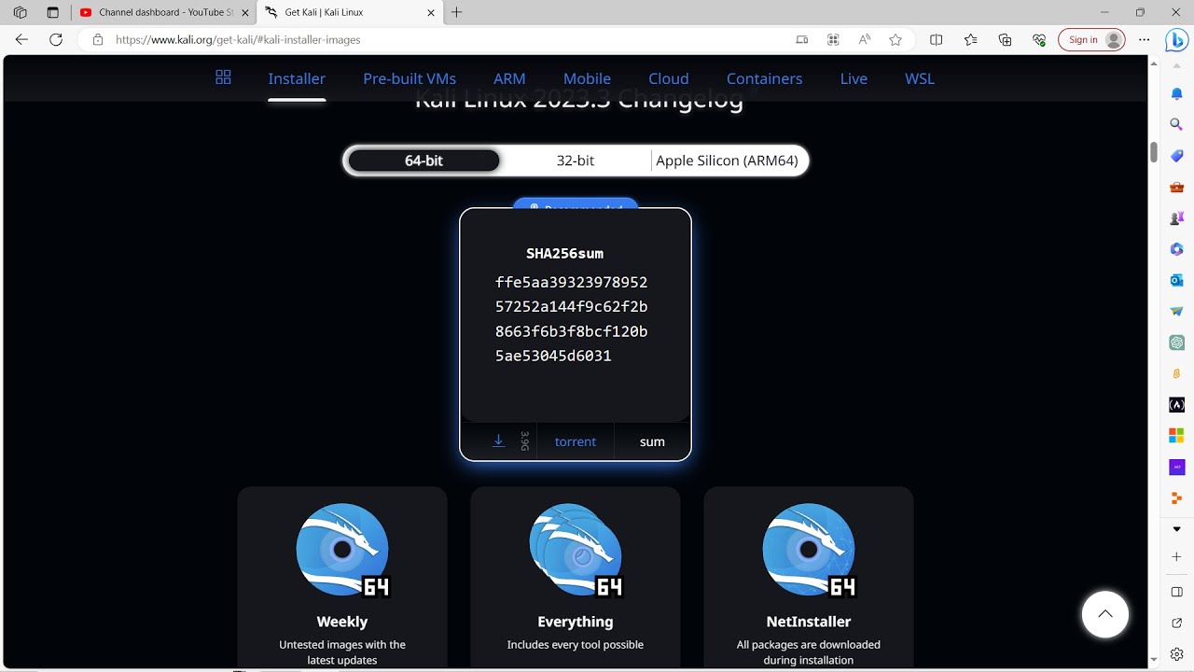Open the sidebar Games chess icon
The width and height of the screenshot is (1194, 672).
(x=1176, y=217)
